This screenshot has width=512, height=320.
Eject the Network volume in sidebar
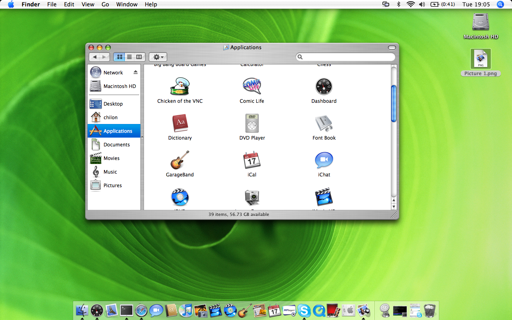[x=136, y=72]
